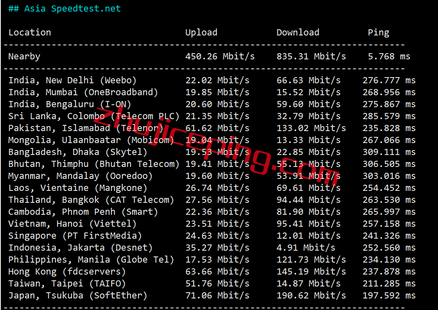This screenshot has height=310, width=438.
Task: Click the "Ping" column header
Action: click(x=379, y=33)
